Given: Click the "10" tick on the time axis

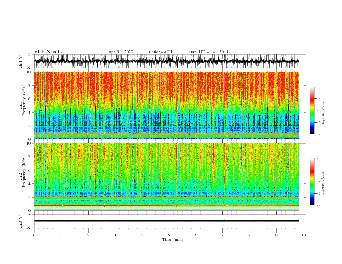Looking at the screenshot, I should click(304, 235).
